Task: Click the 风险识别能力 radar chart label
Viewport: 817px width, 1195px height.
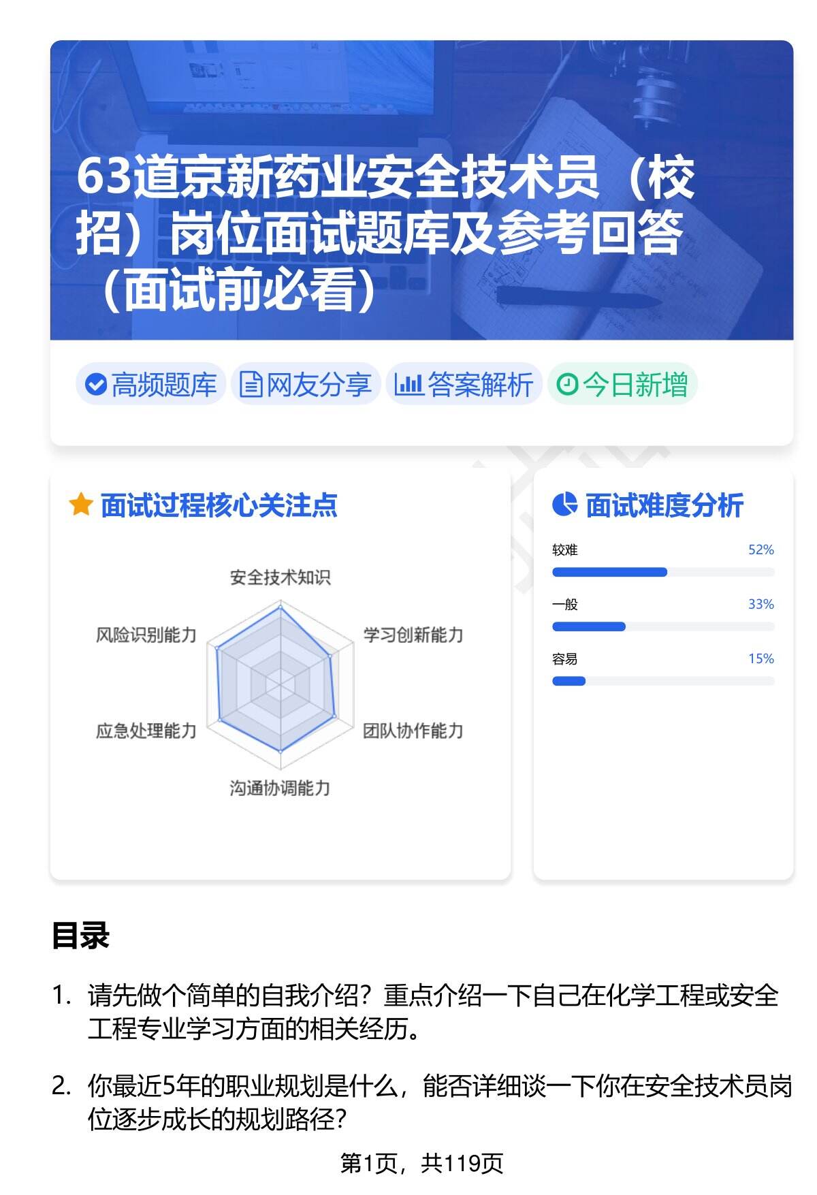Action: coord(146,635)
